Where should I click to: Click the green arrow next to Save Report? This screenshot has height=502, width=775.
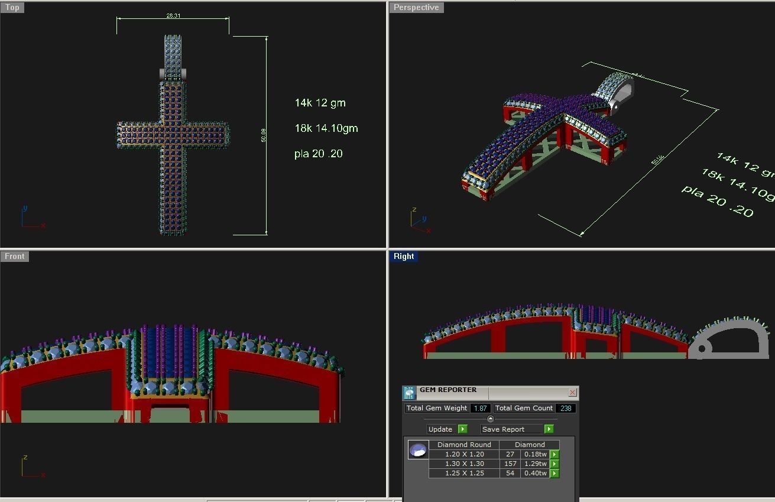[x=549, y=429]
